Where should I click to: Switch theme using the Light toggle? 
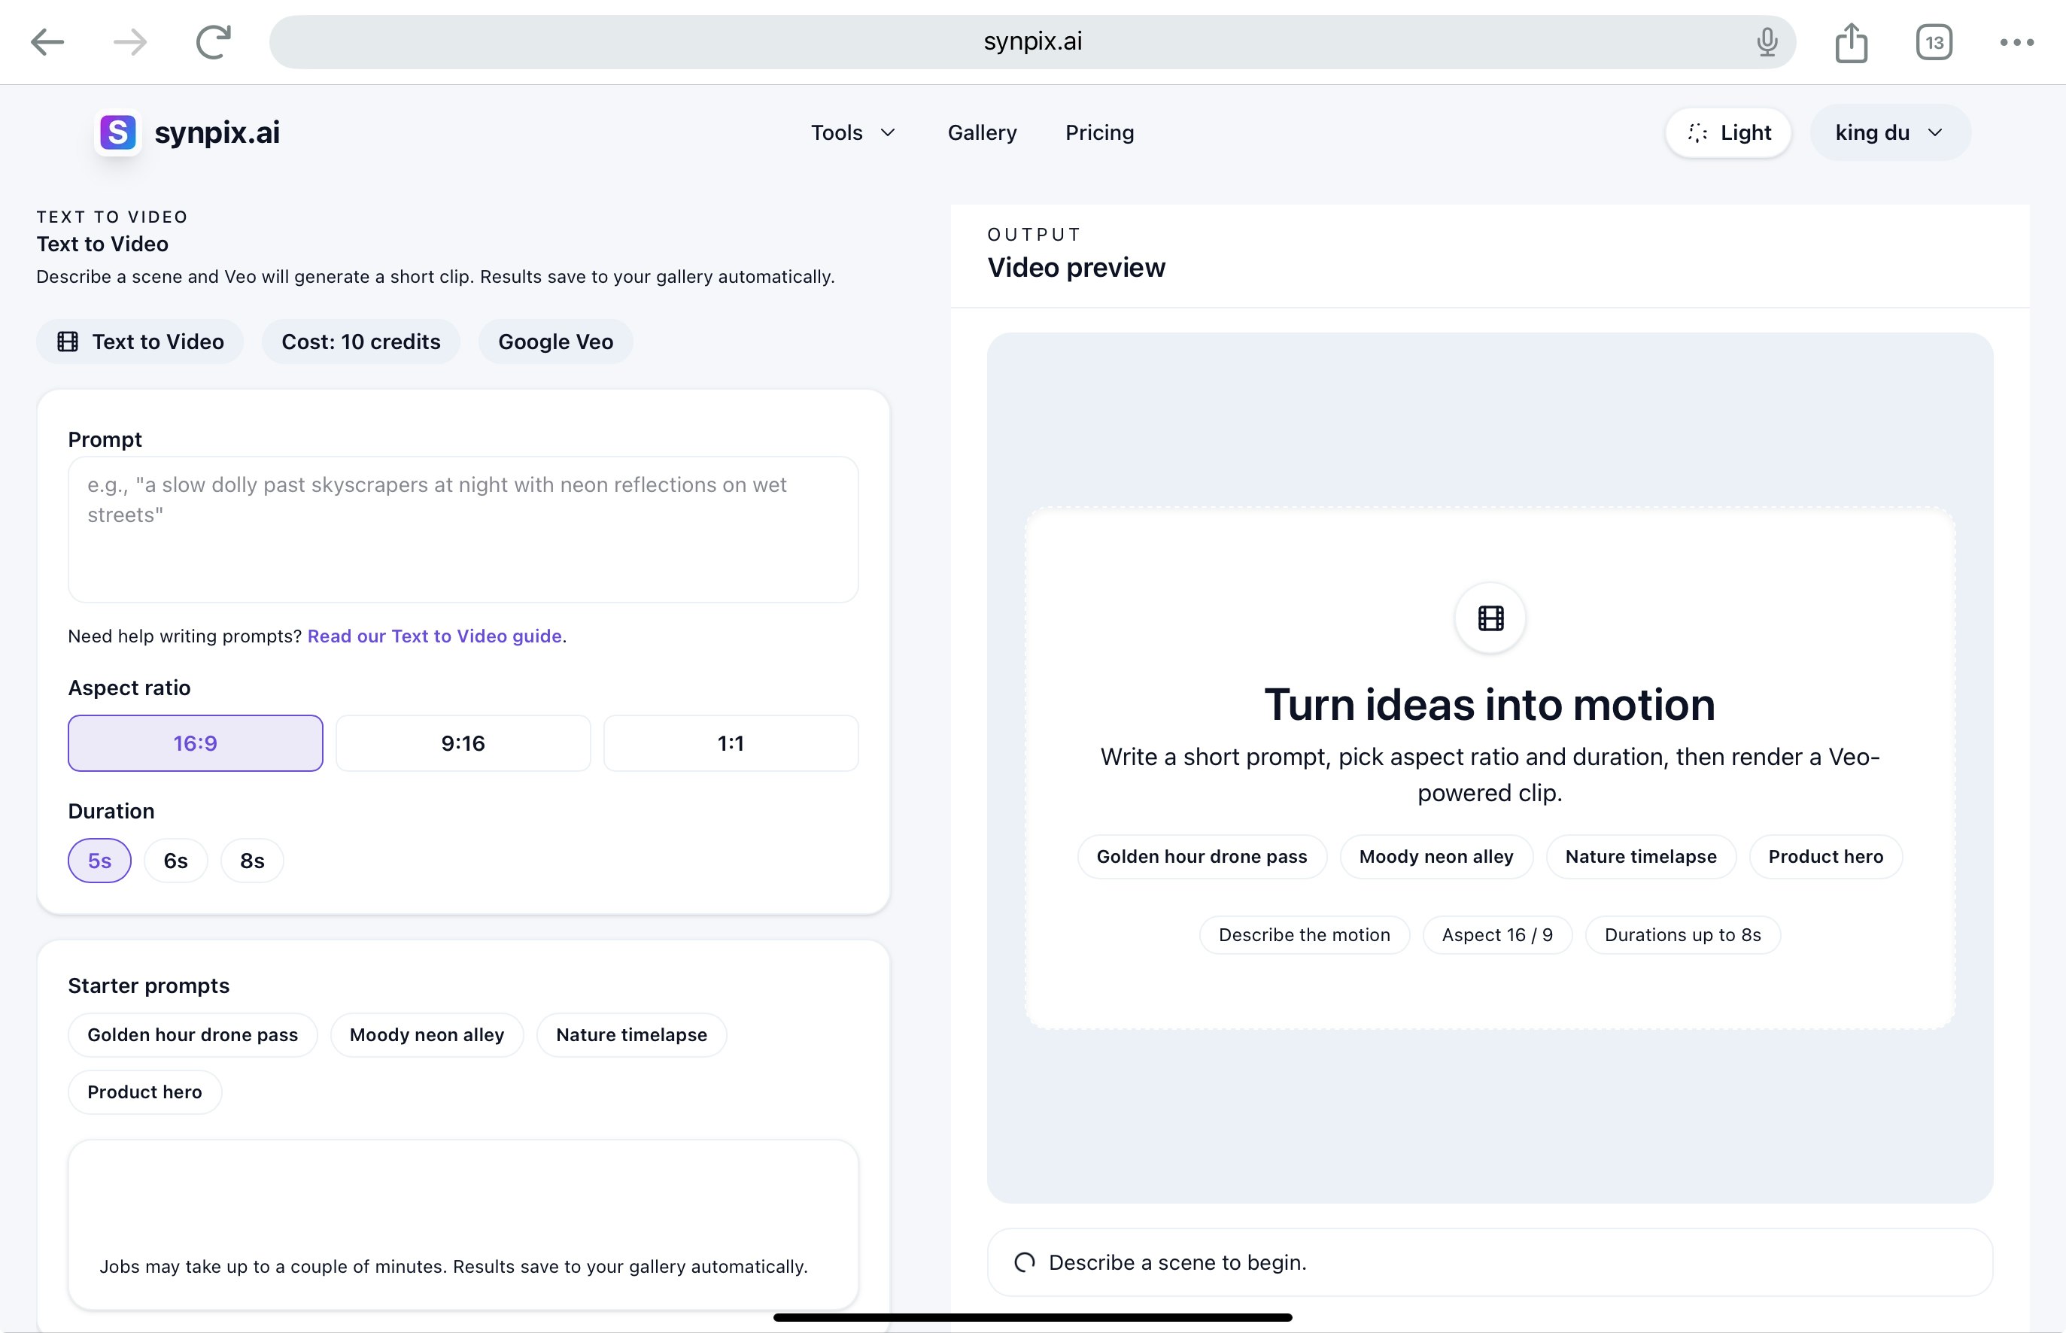click(x=1727, y=132)
